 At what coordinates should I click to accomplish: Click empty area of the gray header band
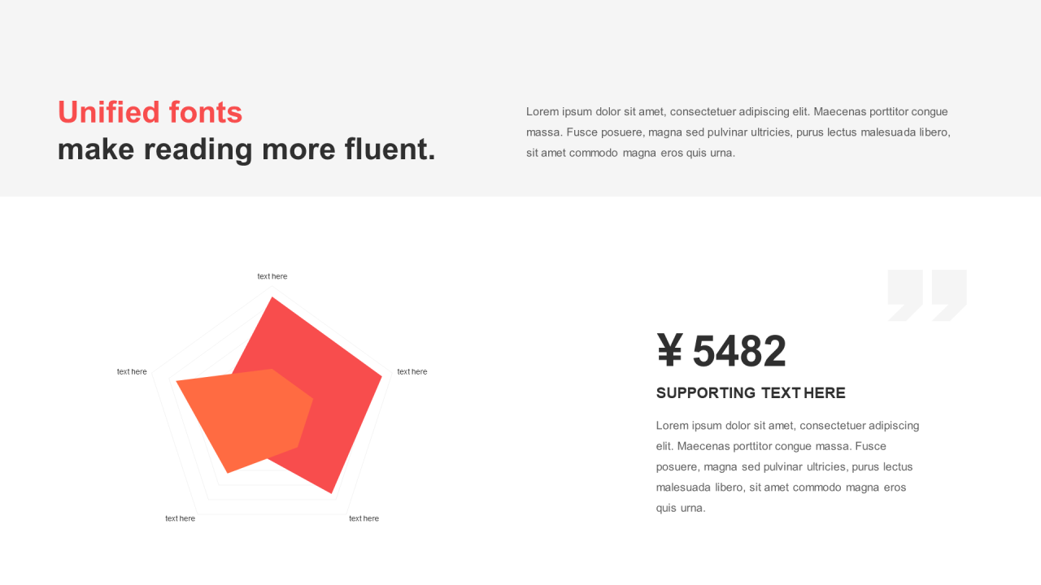tap(520, 41)
